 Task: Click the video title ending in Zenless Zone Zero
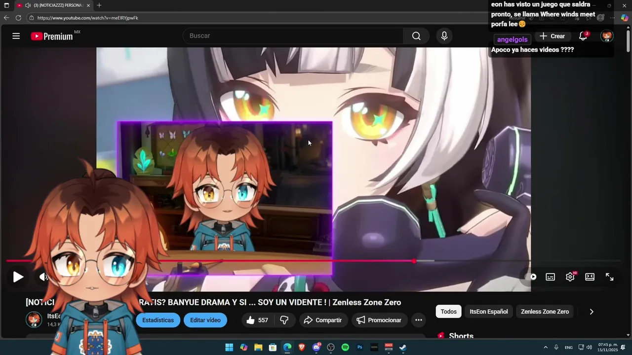[x=213, y=302]
